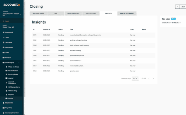
Task: Select row 'postings not equal booking'
Action: [94, 40]
